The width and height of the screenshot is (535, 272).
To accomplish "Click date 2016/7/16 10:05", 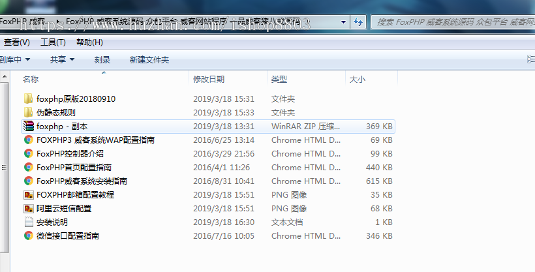I will tap(224, 236).
